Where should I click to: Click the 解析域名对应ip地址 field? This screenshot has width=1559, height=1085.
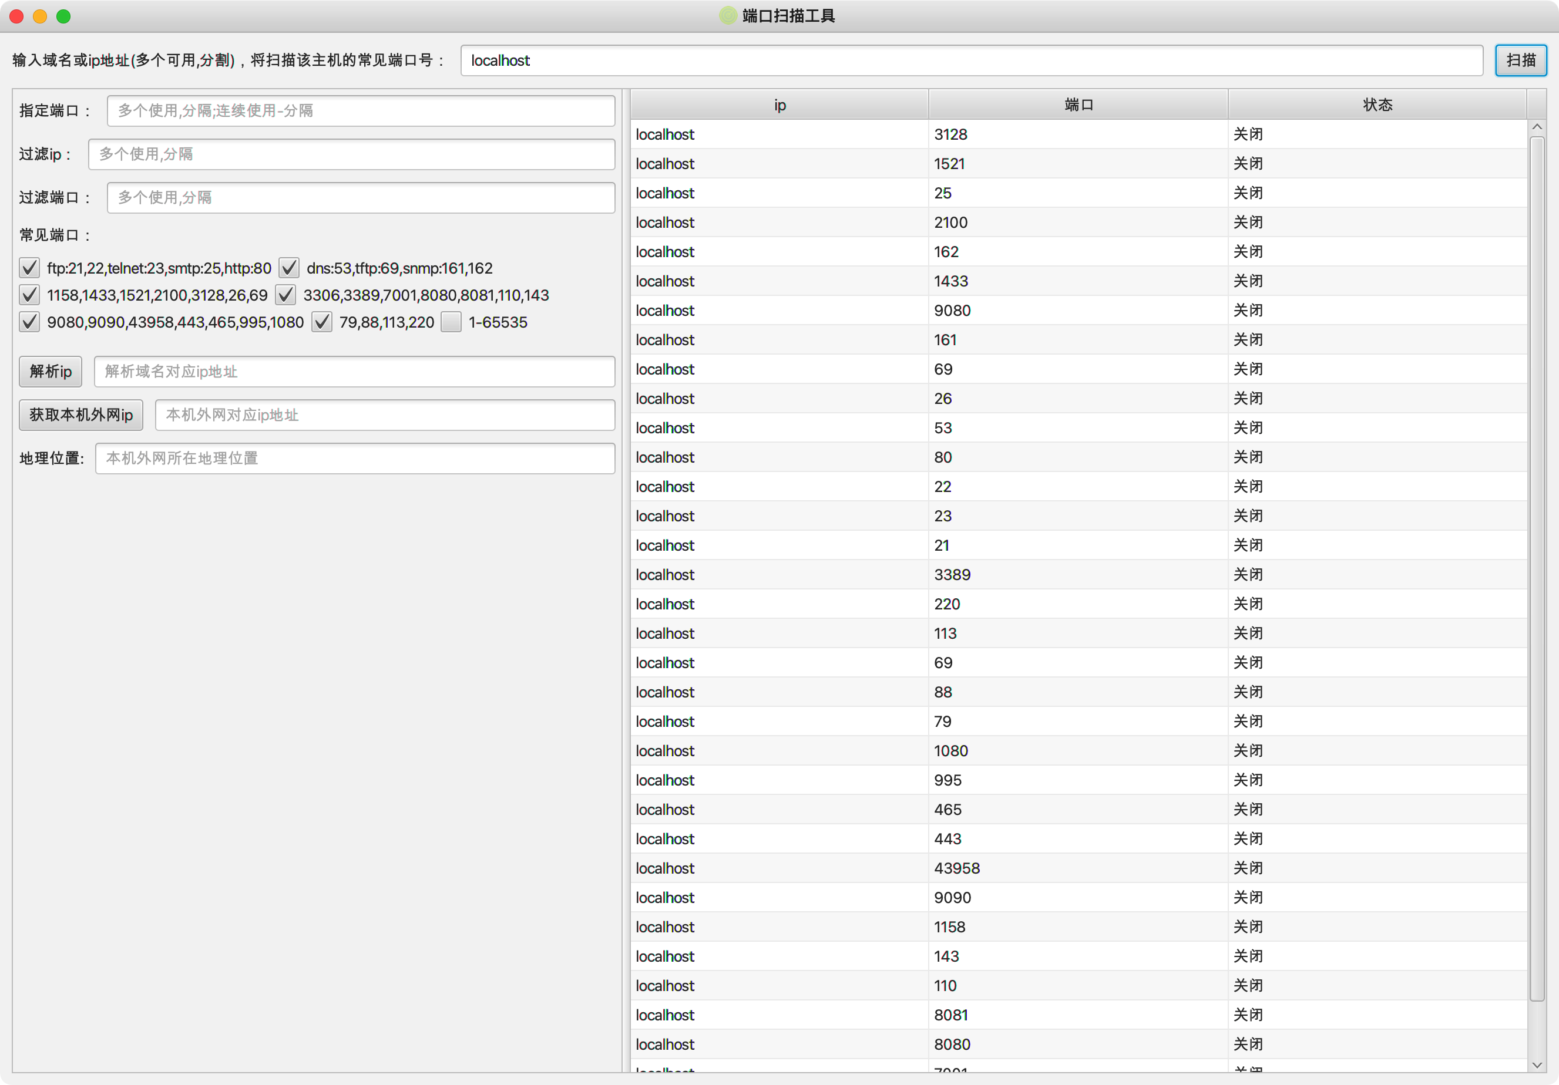tap(354, 371)
